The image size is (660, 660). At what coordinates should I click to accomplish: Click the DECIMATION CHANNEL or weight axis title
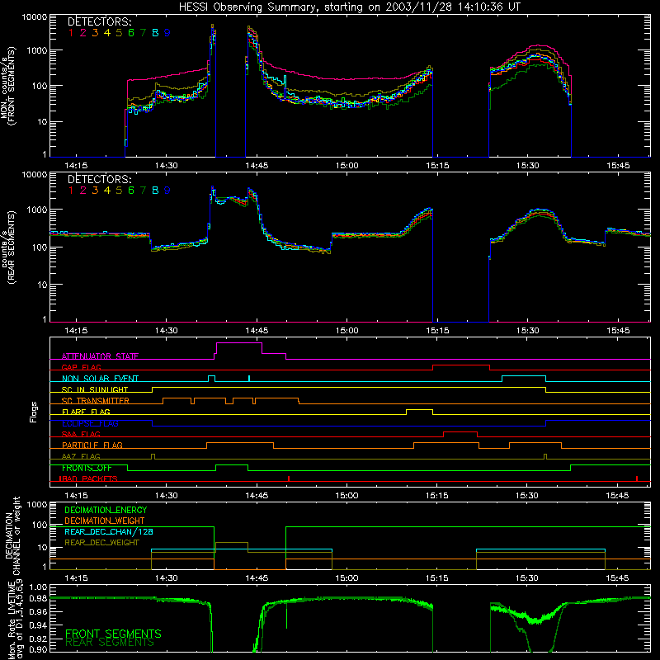(12, 535)
